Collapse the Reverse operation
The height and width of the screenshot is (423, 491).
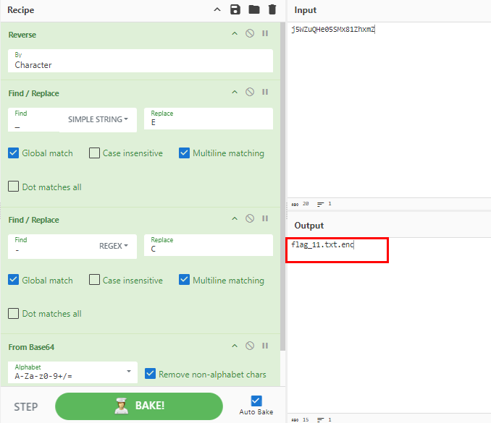(235, 33)
